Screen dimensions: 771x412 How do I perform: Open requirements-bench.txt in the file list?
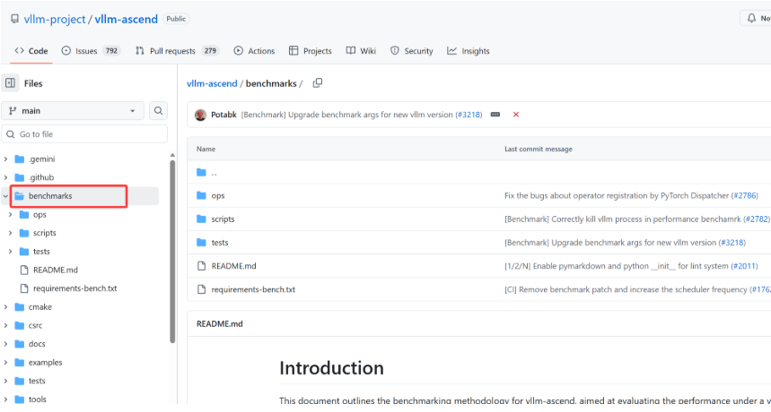tap(253, 289)
